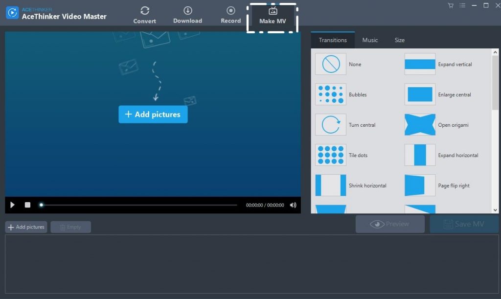
Task: Click the Bubbles transition label
Action: [x=358, y=94]
